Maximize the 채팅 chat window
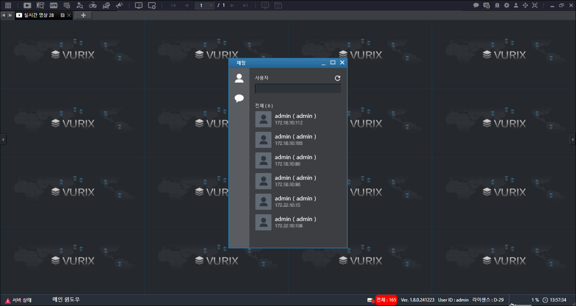Viewport: 576px width, 306px height. [333, 62]
